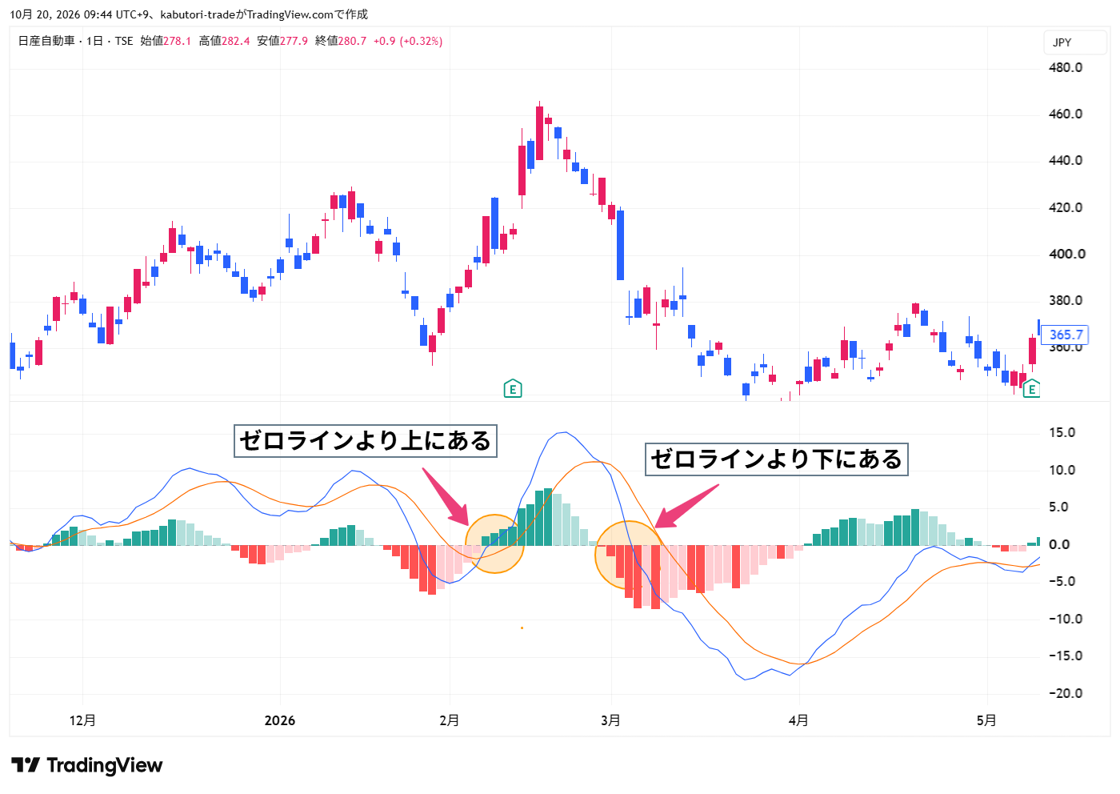Click the 2月 time axis label

tap(450, 720)
